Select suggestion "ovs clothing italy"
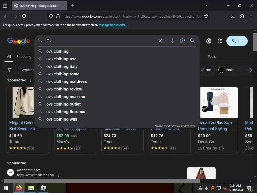Screen dimensions: 257x193 pos(117,66)
